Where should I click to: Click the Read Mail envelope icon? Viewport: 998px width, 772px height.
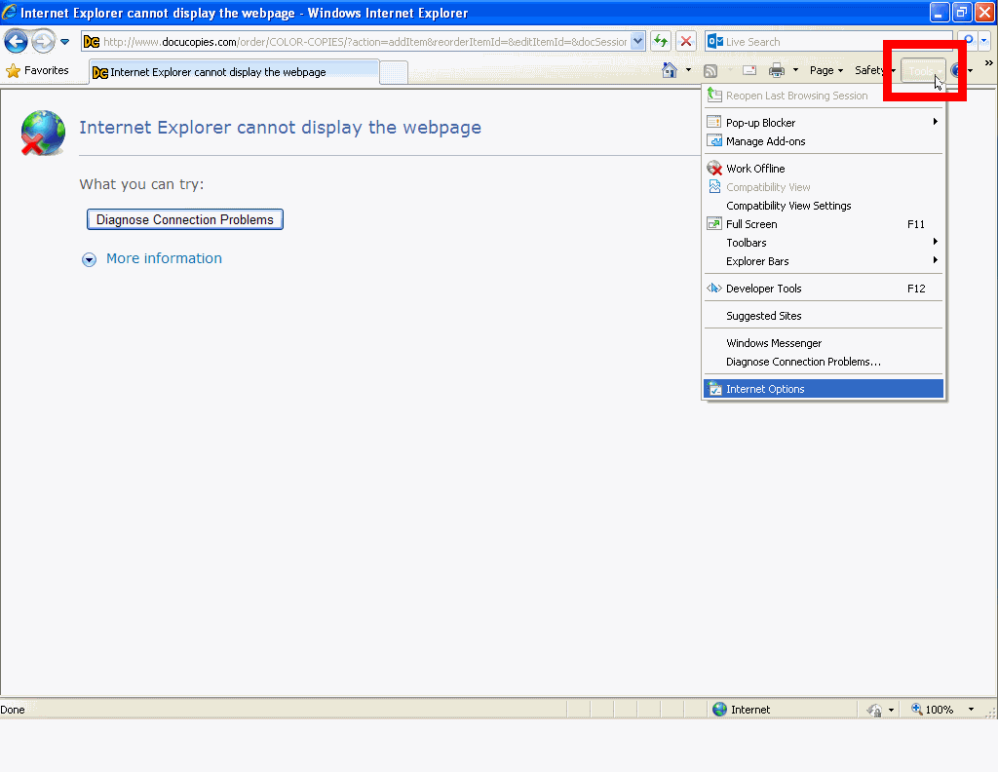[749, 70]
